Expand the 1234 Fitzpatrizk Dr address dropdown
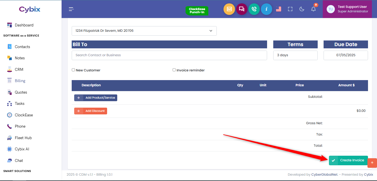This screenshot has width=377, height=181. tap(144, 31)
